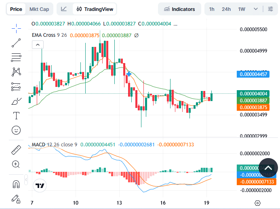The image size is (280, 209).
Task: Open the emoji icons tool
Action: (x=16, y=130)
